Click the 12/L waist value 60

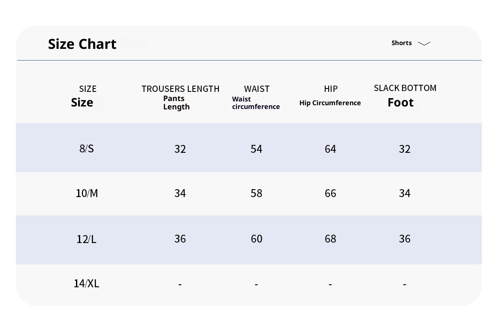coord(256,239)
